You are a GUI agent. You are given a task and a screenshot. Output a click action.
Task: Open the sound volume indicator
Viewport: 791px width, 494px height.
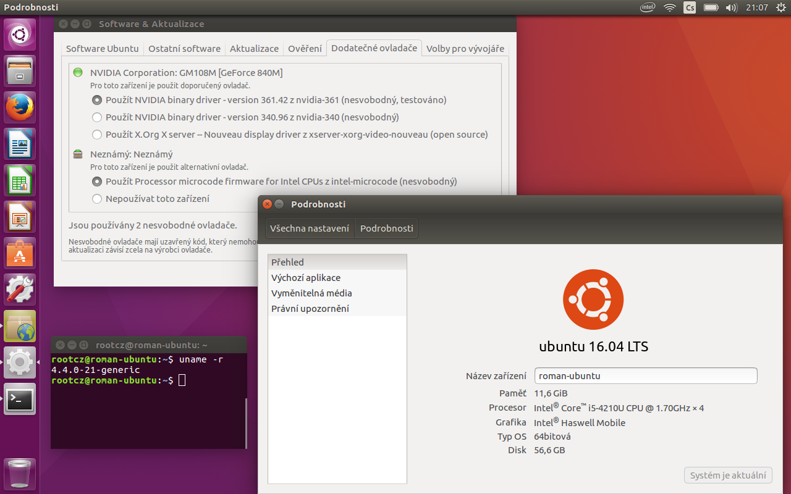[x=732, y=7]
